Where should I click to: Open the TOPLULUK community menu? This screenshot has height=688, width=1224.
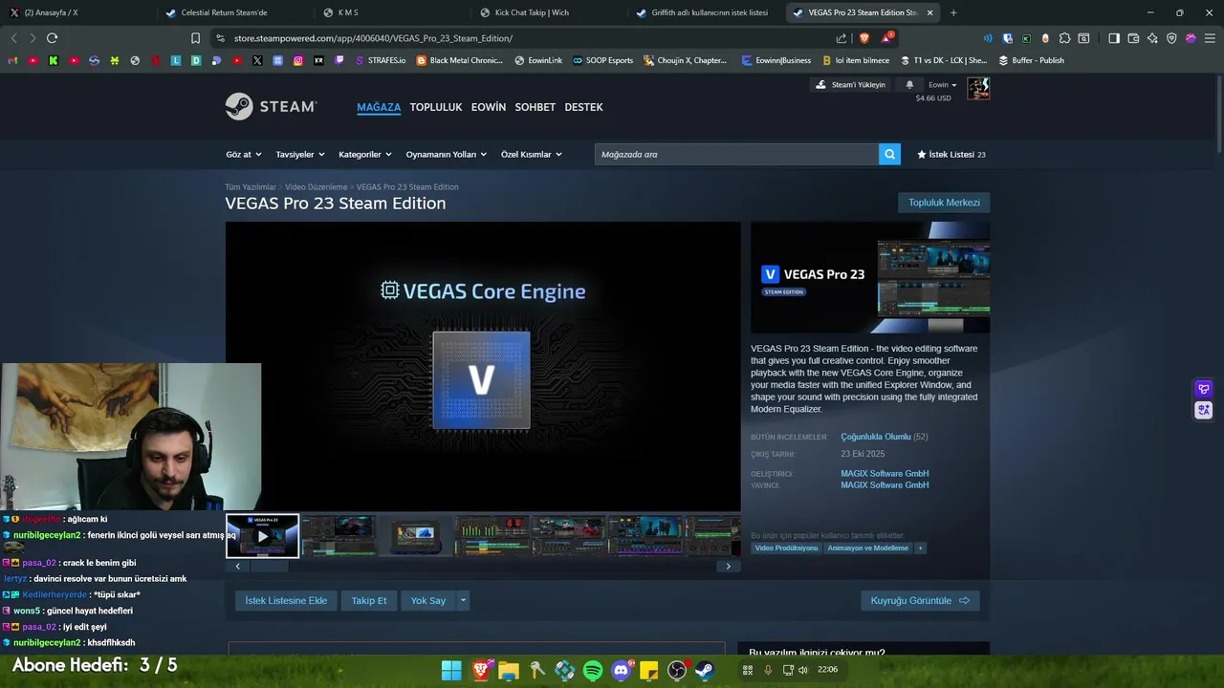click(436, 107)
